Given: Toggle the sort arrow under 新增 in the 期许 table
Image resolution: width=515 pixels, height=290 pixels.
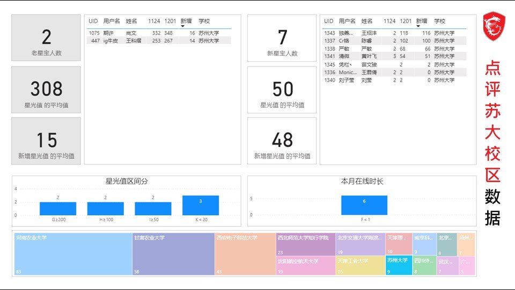Looking at the screenshot, I should 182,26.
